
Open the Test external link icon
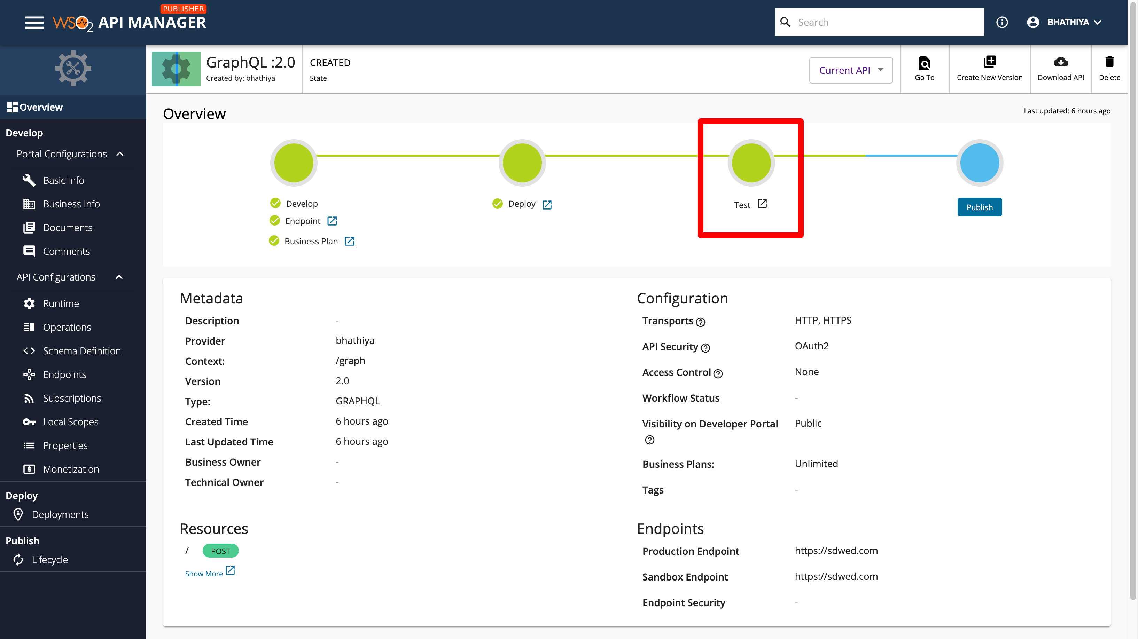tap(762, 204)
